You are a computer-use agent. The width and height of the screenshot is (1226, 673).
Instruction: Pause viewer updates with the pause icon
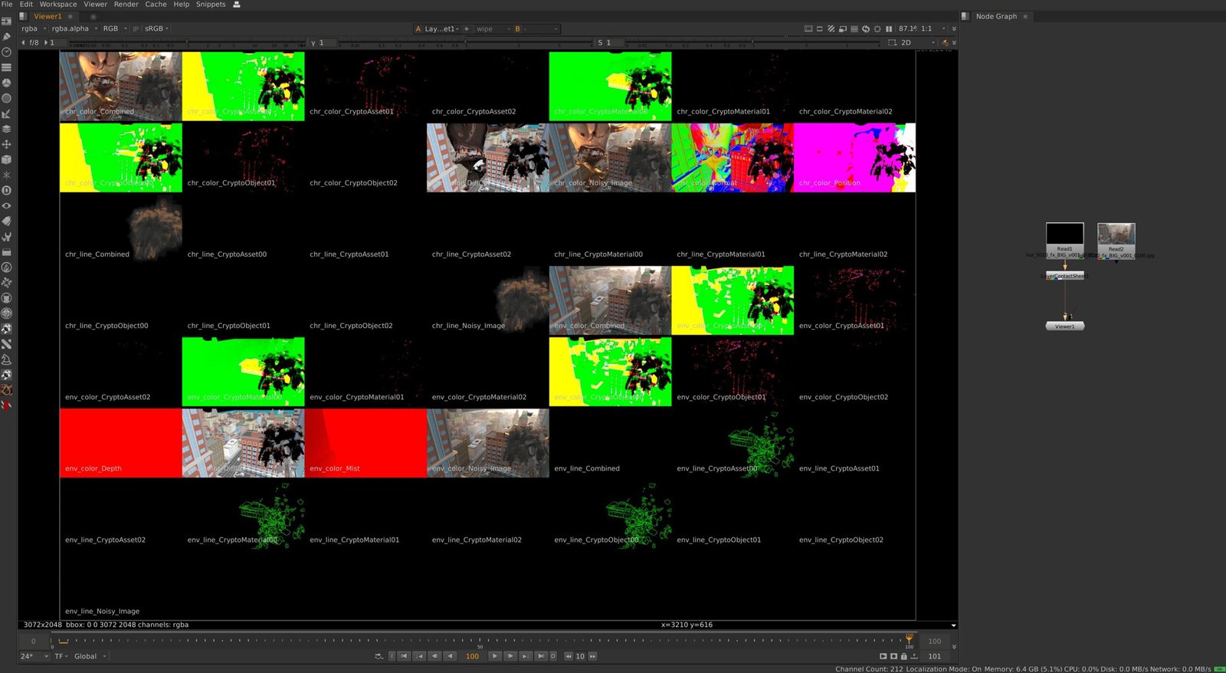[x=889, y=29]
